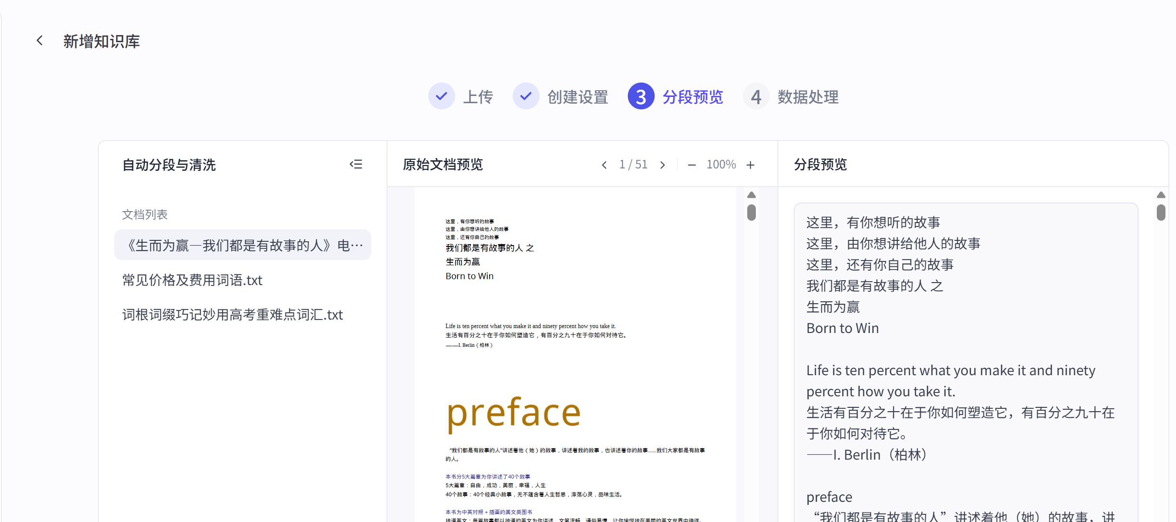This screenshot has height=522, width=1176.
Task: Click the 上传 step checkmark icon
Action: point(441,96)
